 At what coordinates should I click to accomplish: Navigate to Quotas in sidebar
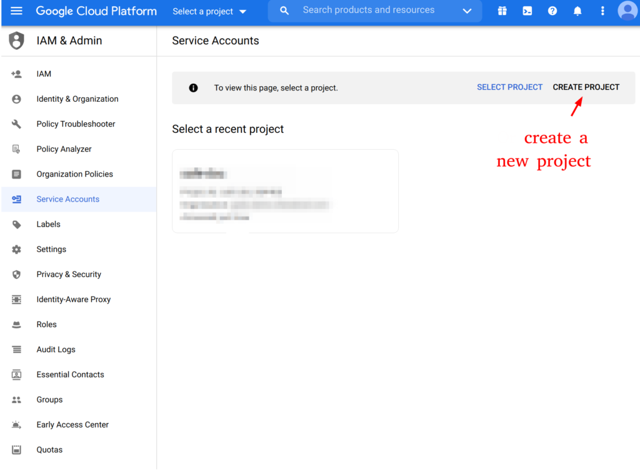(x=49, y=449)
